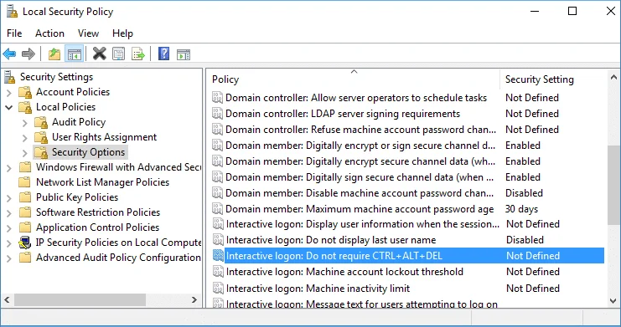Click the tree pane scroll left arrow
The height and width of the screenshot is (327, 621).
coord(7,299)
